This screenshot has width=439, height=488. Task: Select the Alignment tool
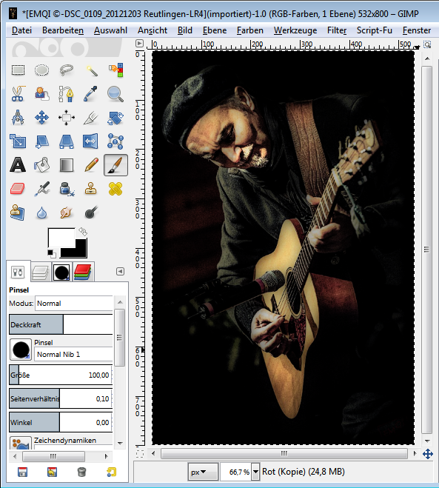(66, 118)
